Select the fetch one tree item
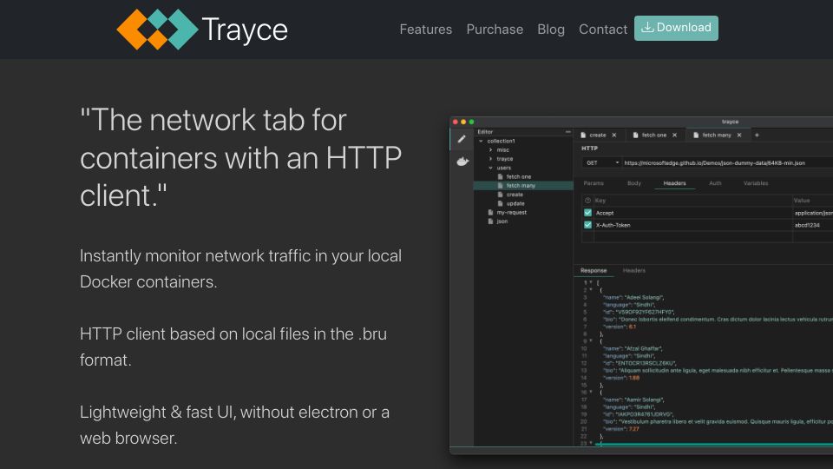 [519, 176]
